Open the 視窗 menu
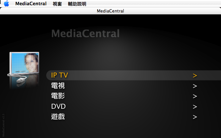The height and width of the screenshot is (138, 221). pyautogui.click(x=57, y=4)
